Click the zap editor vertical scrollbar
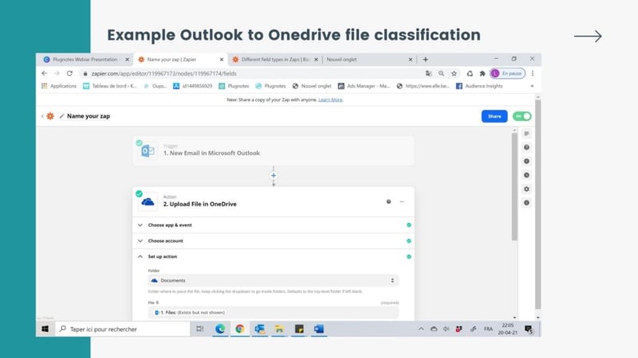638x358 pixels. (514, 186)
